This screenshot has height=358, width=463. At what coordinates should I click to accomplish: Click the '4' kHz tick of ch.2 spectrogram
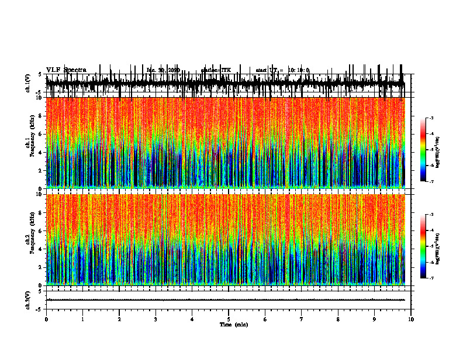[x=41, y=249]
